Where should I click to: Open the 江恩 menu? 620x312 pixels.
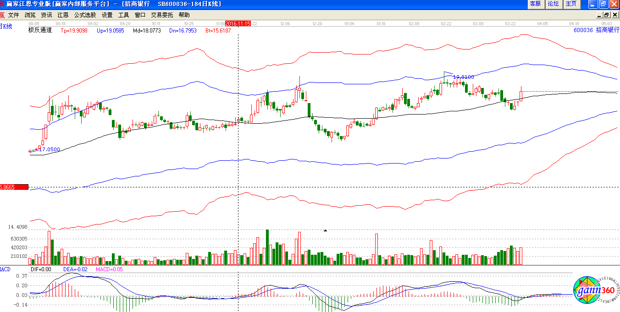coord(63,15)
